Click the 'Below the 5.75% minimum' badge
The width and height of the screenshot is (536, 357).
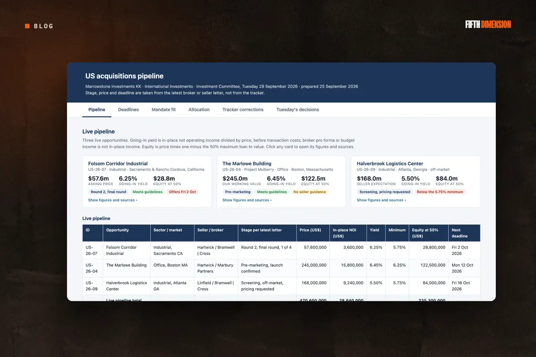click(x=440, y=192)
